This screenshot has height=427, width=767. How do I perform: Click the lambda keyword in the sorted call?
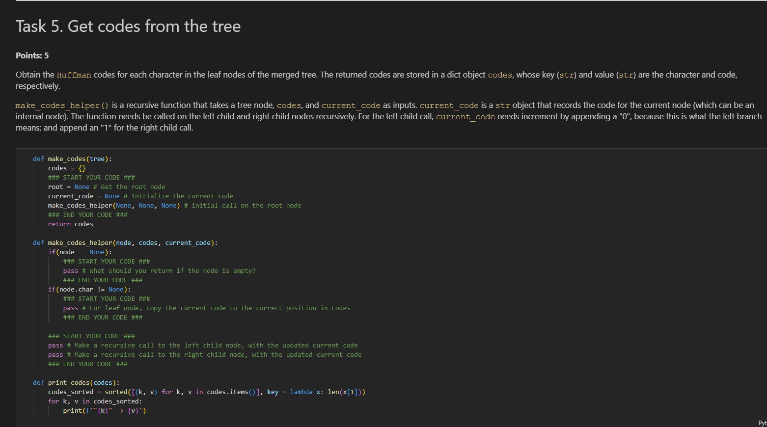pyautogui.click(x=301, y=392)
